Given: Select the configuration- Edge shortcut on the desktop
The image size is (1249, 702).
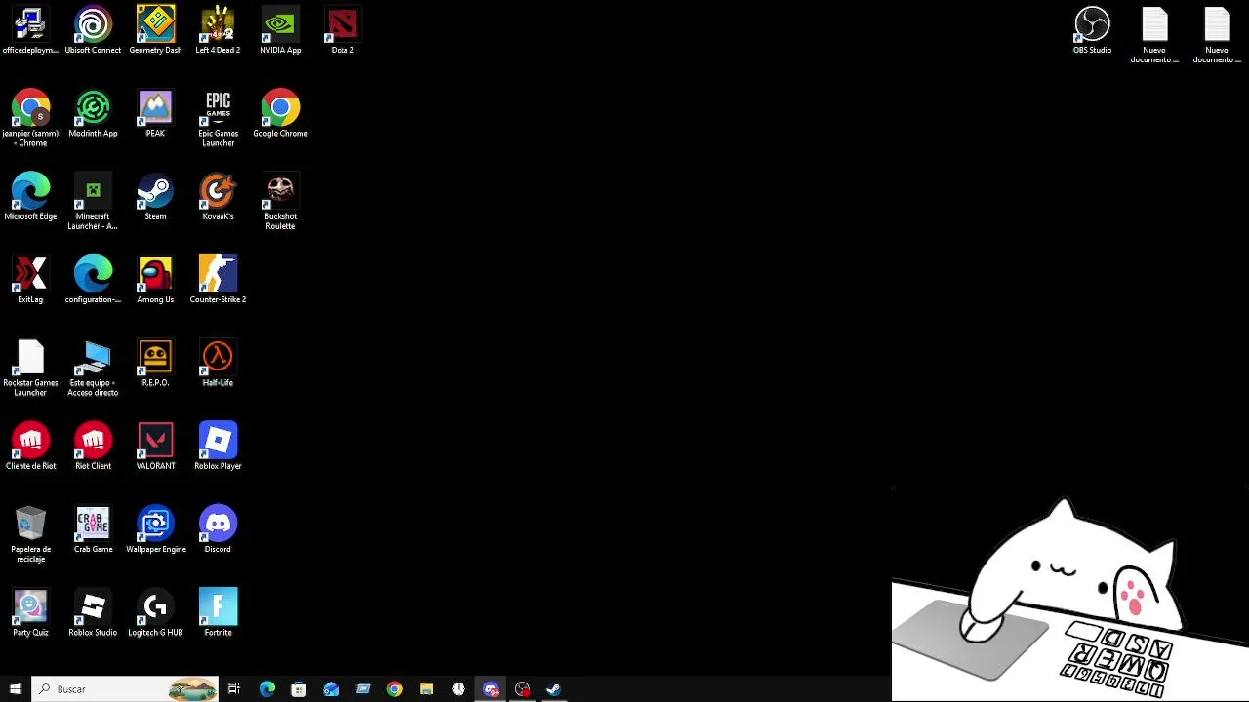Looking at the screenshot, I should point(93,280).
